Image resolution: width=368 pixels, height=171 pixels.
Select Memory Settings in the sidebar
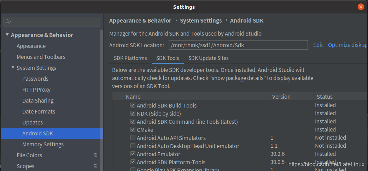coord(43,144)
